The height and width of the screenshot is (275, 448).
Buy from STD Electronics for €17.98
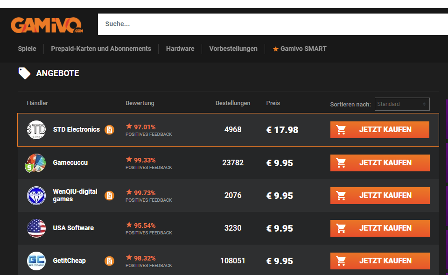coord(379,130)
